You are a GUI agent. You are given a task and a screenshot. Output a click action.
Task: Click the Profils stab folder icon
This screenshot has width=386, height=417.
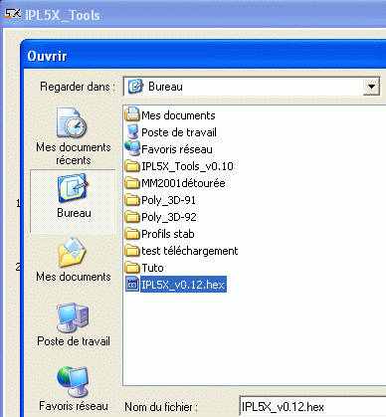tap(132, 233)
